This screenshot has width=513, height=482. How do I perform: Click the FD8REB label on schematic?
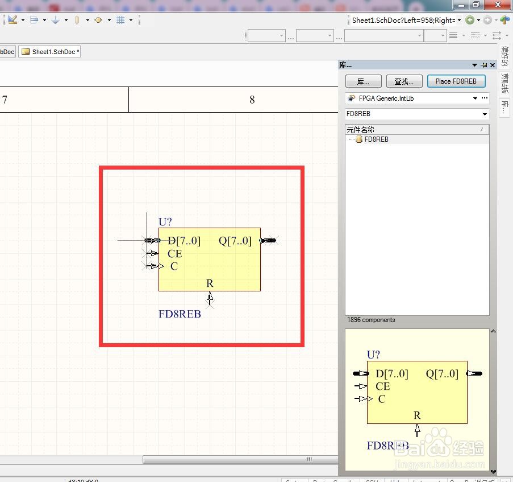click(x=180, y=314)
